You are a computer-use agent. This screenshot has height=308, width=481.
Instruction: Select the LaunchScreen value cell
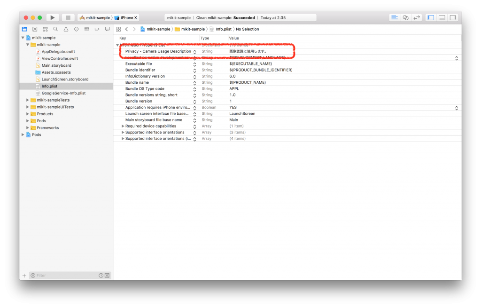coord(242,114)
